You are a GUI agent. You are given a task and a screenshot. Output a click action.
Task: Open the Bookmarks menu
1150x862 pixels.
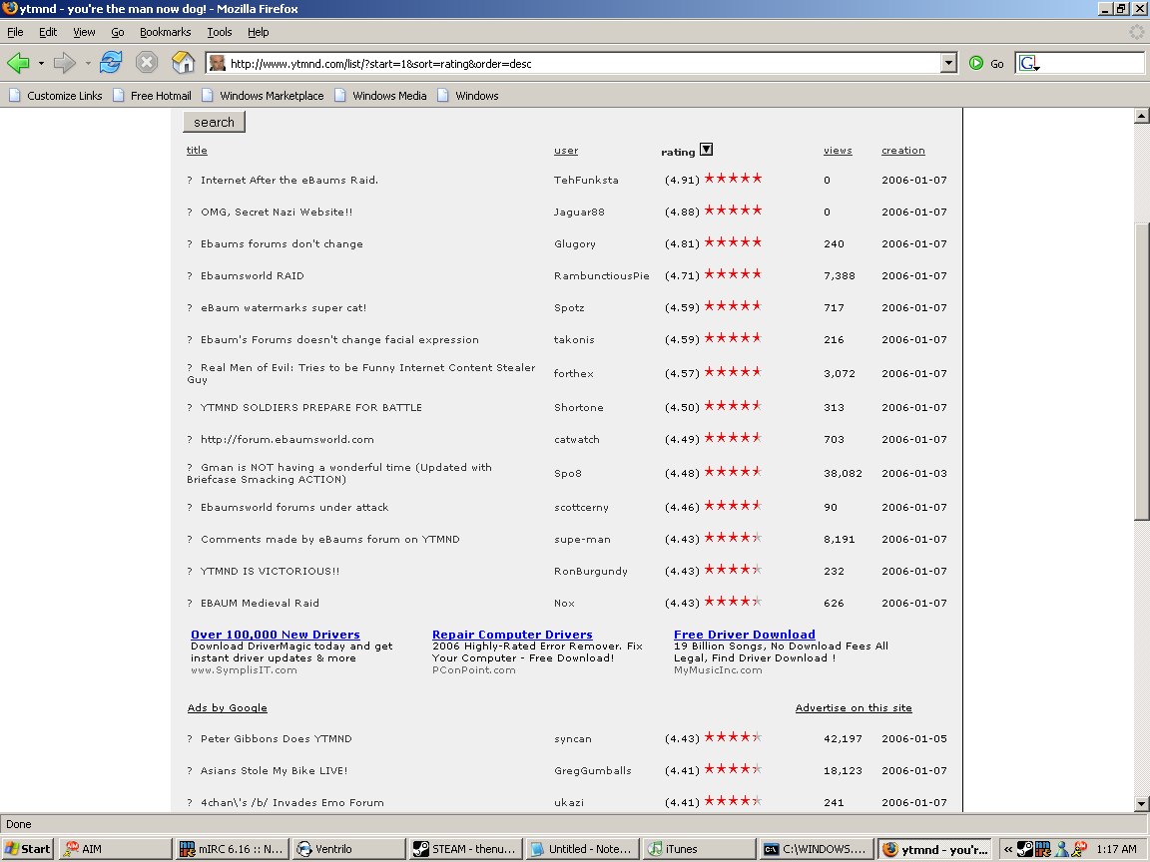coord(163,32)
